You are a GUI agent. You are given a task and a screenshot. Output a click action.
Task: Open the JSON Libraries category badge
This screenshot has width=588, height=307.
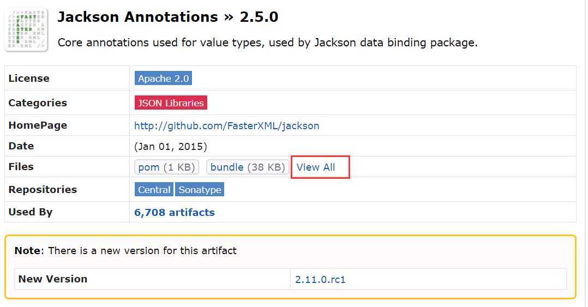coord(171,103)
